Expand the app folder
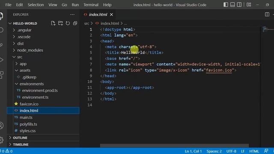 point(16,64)
